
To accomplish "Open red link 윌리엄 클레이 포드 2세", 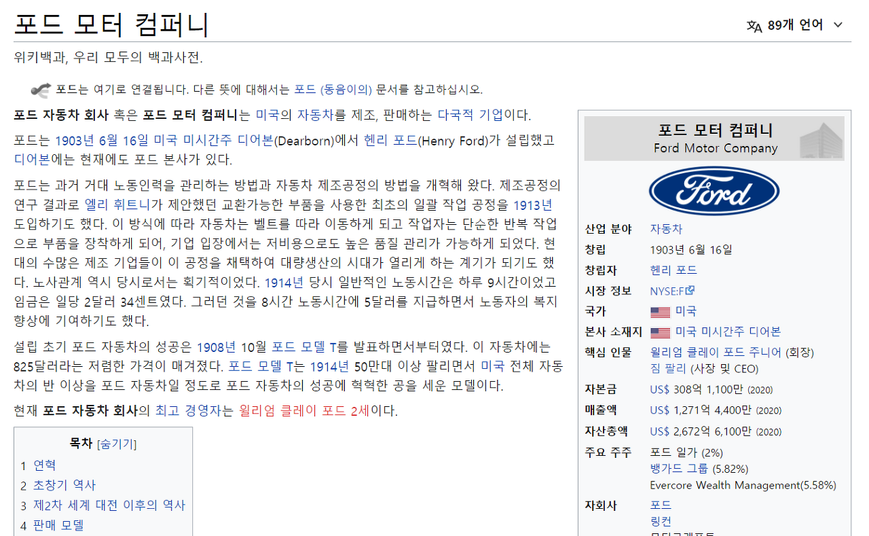I will (x=303, y=411).
